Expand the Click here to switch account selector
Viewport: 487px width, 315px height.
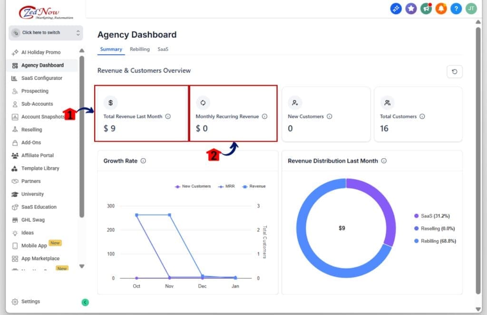pos(45,32)
